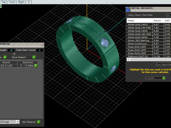This screenshot has height=128, width=171.
Task: Close the Gem Reporter panel
Action: pyautogui.click(x=42, y=45)
